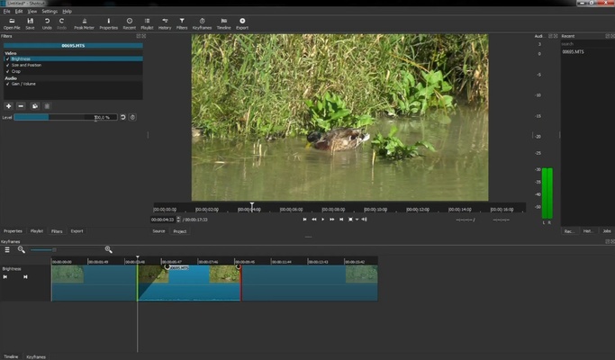Image resolution: width=615 pixels, height=360 pixels.
Task: Open the zoom options dropdown arrow
Action: [357, 220]
